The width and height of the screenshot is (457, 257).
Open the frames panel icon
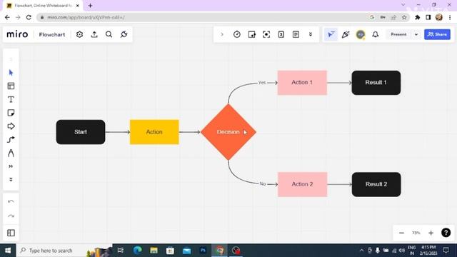tap(11, 233)
